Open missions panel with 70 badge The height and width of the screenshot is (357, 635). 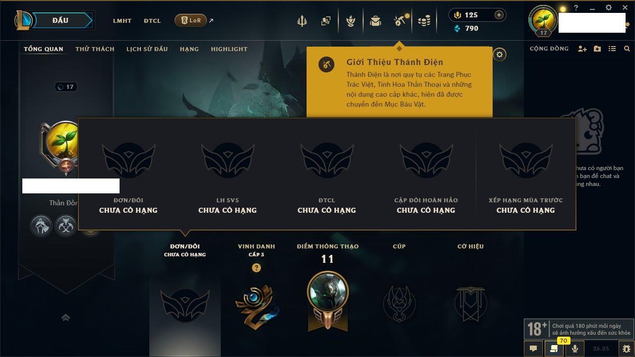(x=554, y=349)
